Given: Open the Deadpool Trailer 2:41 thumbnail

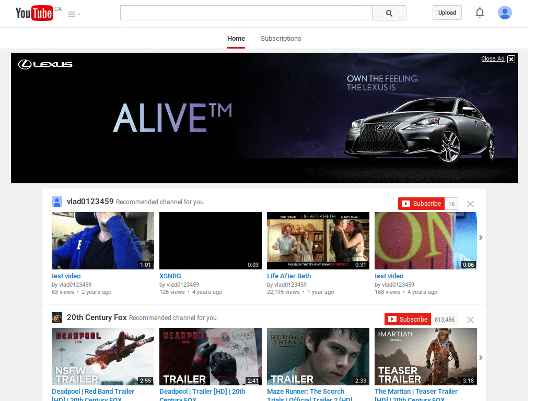Looking at the screenshot, I should (211, 357).
